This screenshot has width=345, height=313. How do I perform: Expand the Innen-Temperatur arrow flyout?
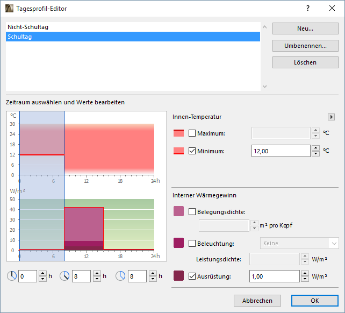(x=331, y=117)
